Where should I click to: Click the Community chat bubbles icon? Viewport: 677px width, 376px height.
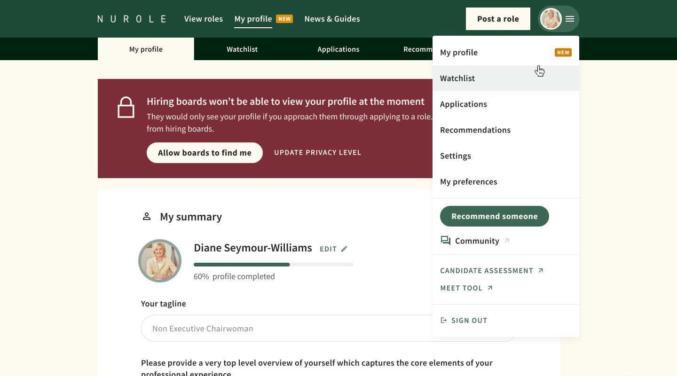click(445, 241)
